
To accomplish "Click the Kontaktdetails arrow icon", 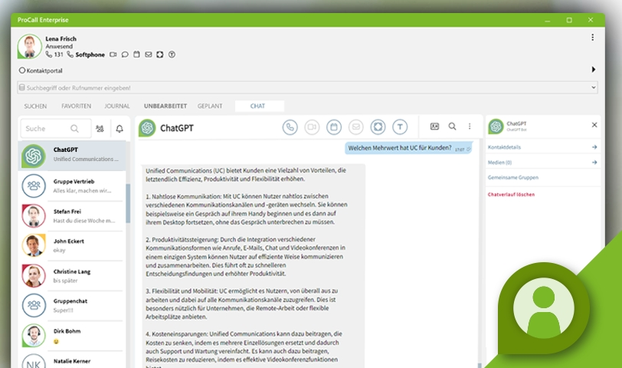I will click(594, 147).
